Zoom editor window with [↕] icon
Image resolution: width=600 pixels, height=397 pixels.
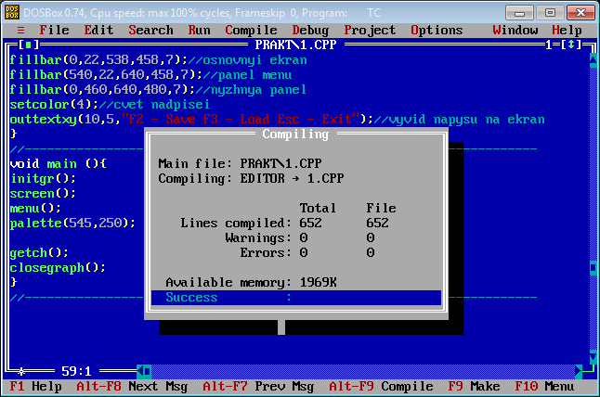571,45
